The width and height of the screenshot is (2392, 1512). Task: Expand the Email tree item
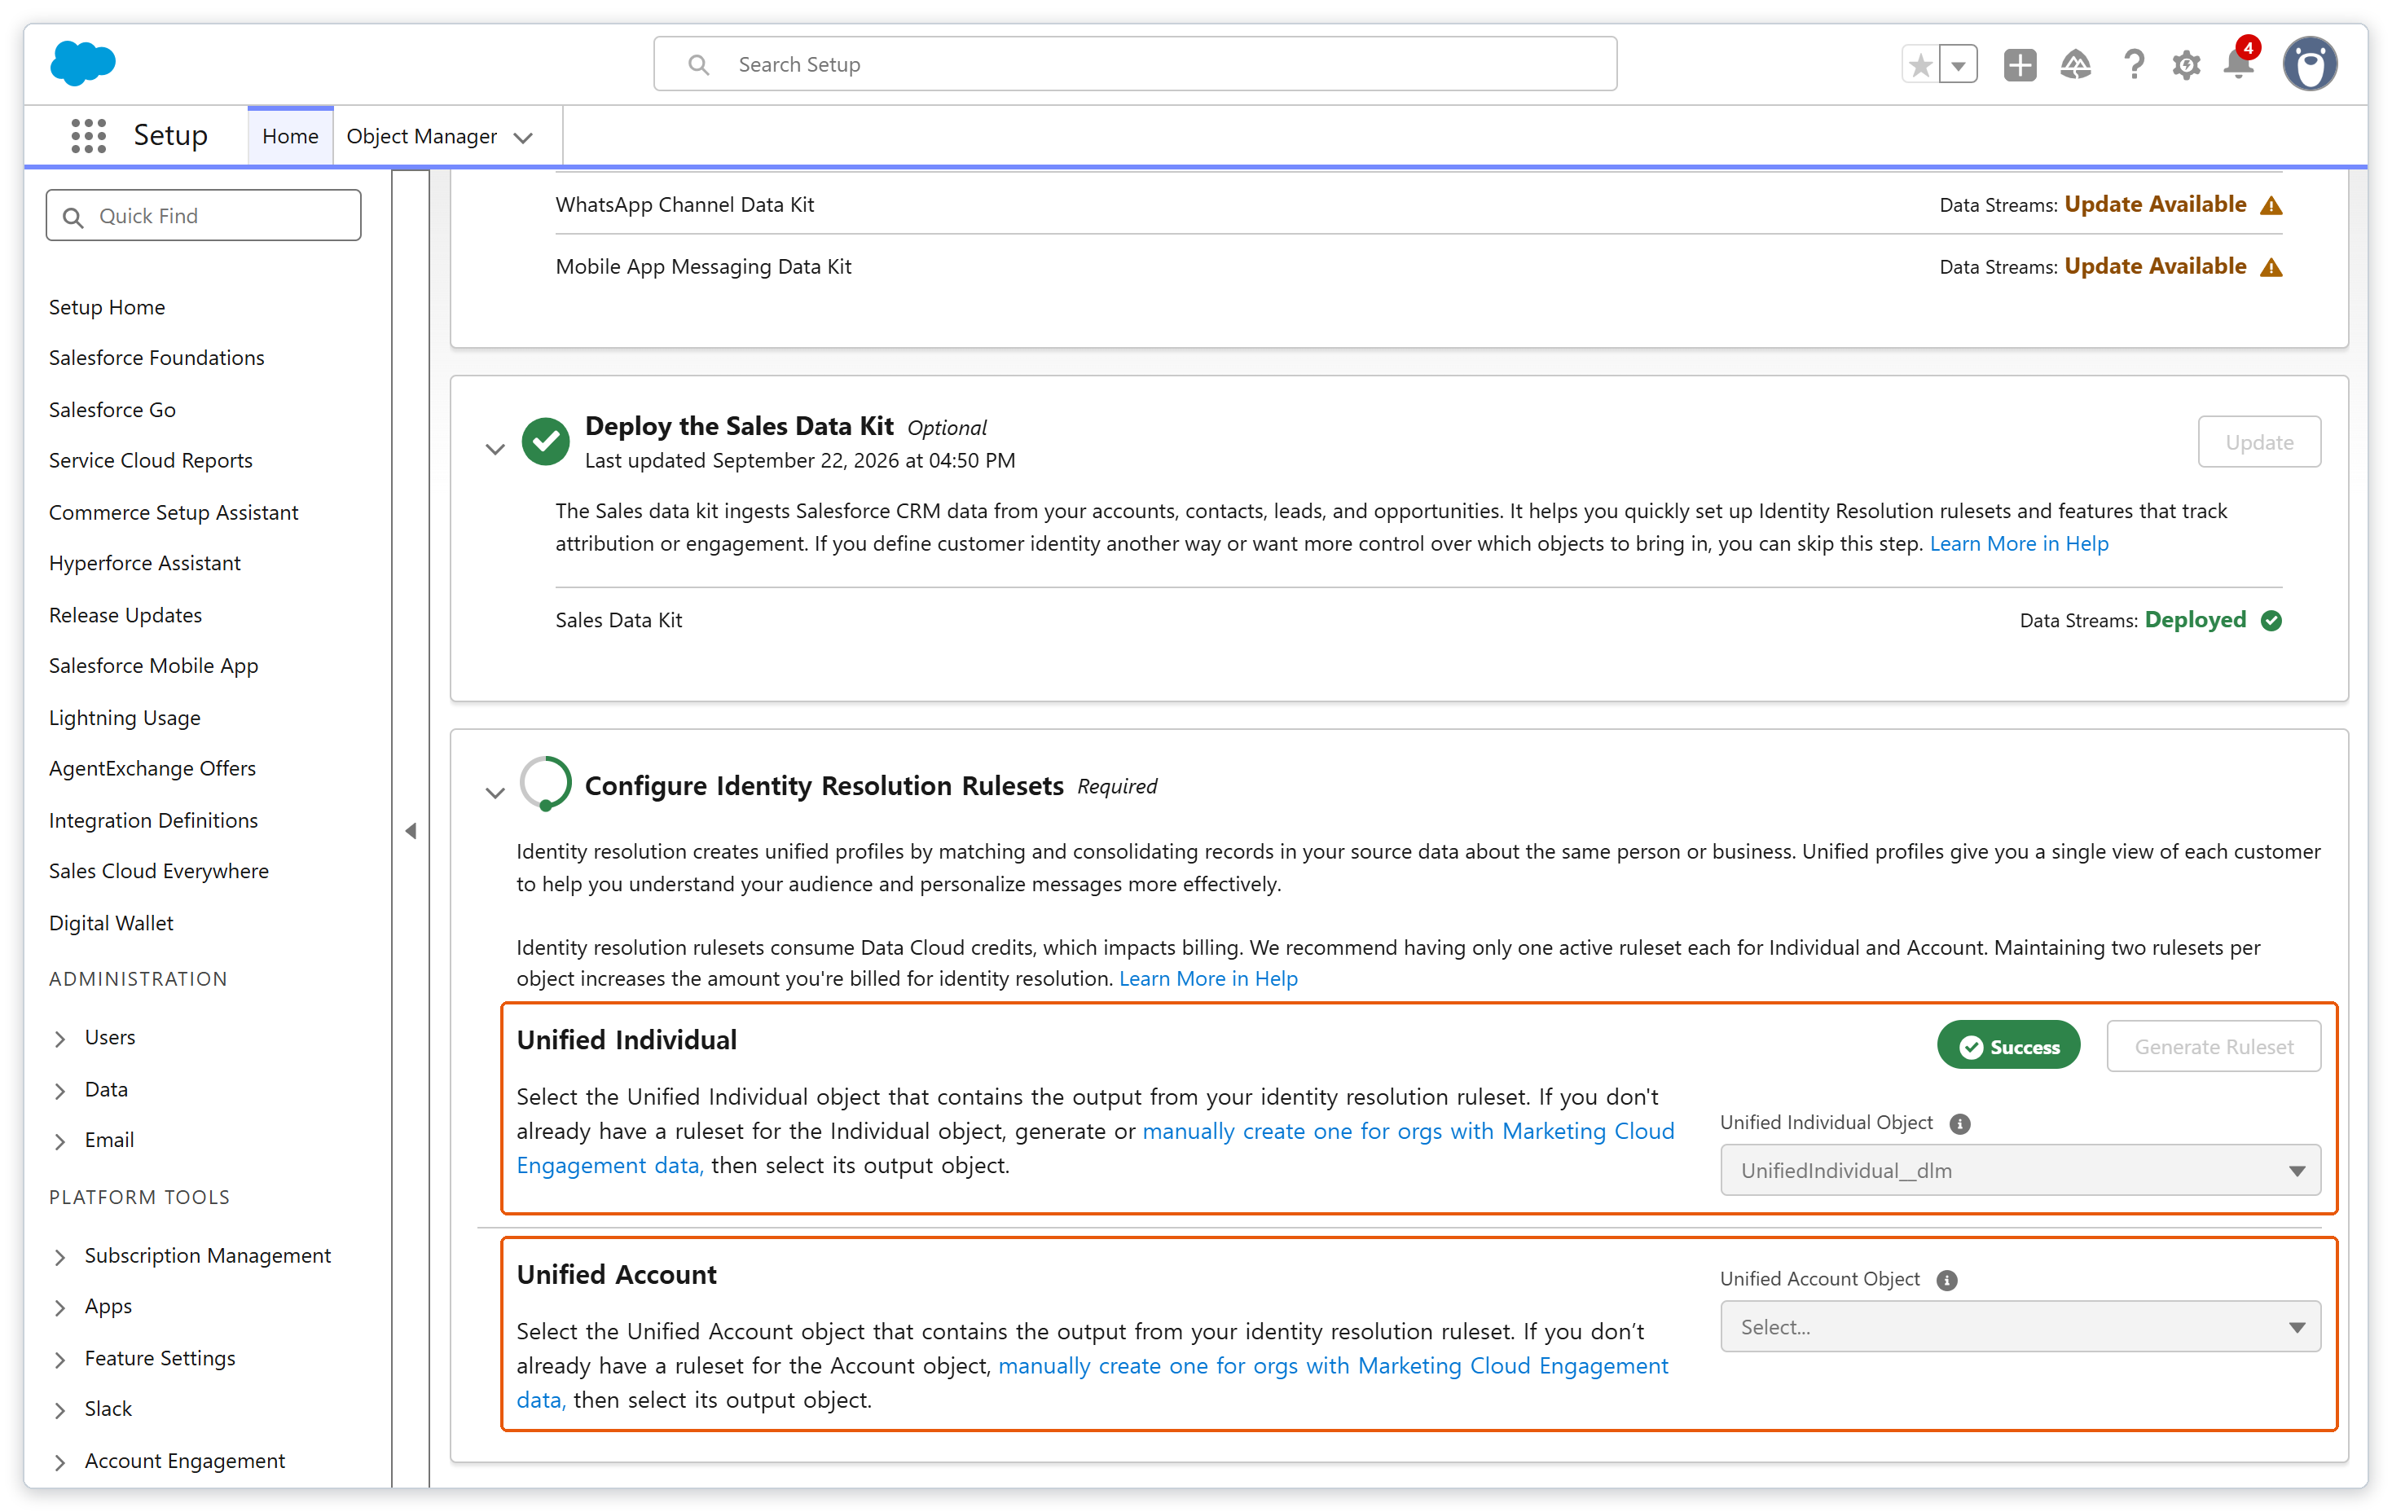pyautogui.click(x=59, y=1141)
